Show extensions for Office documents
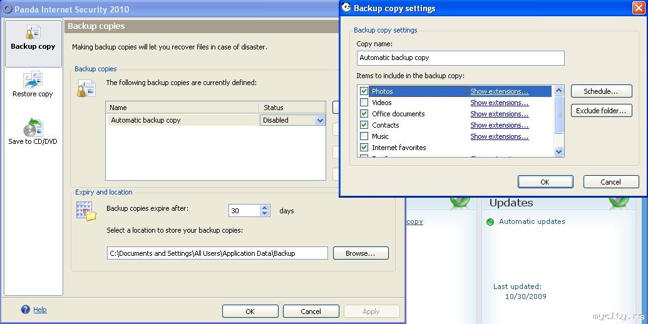 point(499,113)
